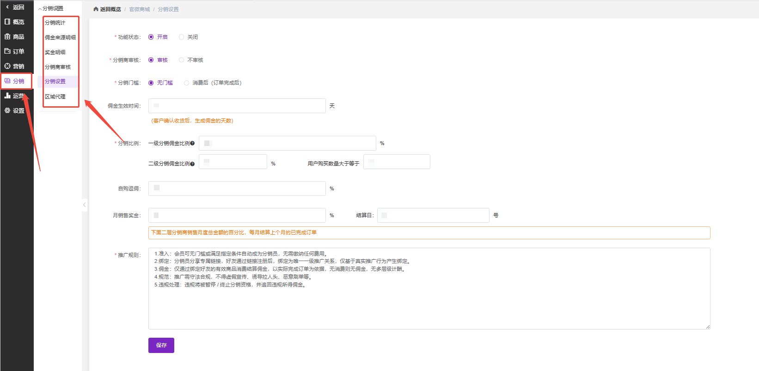Screen dimensions: 759x371
Task: Open 营销 marketing icon in sidebar
Action: click(7, 66)
